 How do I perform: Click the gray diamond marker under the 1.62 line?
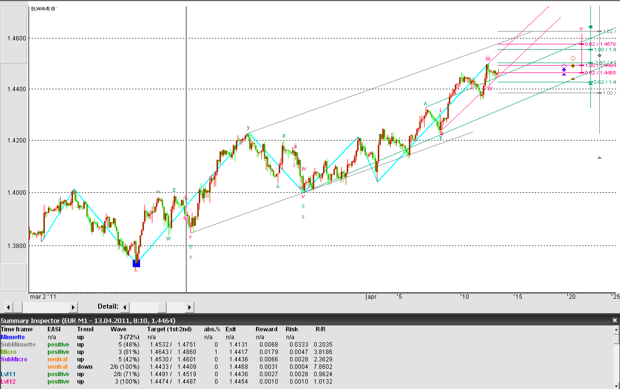599,55
